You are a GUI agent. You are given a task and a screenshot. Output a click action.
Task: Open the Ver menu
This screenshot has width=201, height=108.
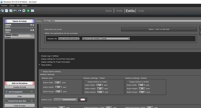click(18, 6)
